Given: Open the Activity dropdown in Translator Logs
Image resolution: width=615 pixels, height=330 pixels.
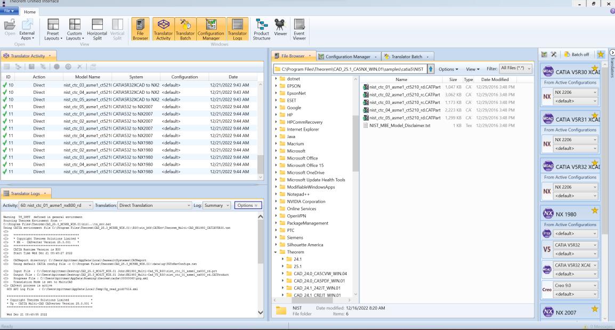Looking at the screenshot, I should coord(55,205).
